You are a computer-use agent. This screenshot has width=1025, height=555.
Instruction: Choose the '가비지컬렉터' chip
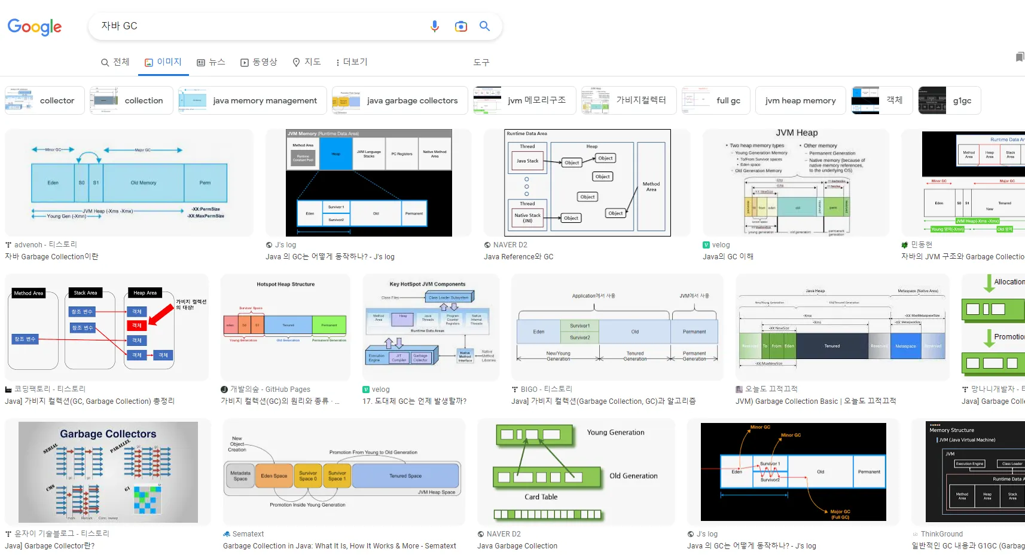pos(629,100)
